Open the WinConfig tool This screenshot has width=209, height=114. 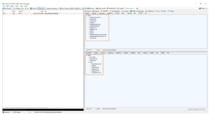(x=7, y=8)
